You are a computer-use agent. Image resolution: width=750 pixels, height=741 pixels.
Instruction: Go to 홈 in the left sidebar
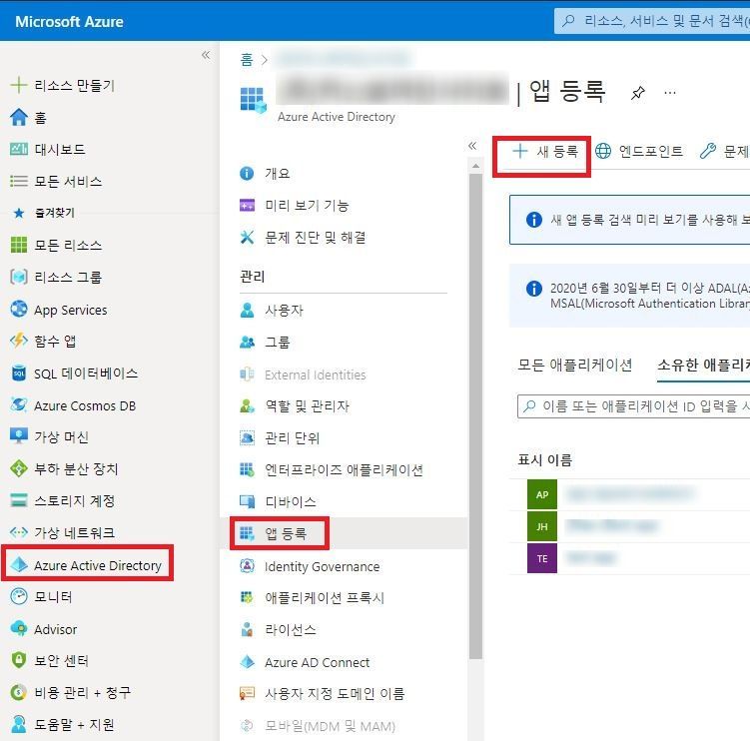[x=29, y=117]
